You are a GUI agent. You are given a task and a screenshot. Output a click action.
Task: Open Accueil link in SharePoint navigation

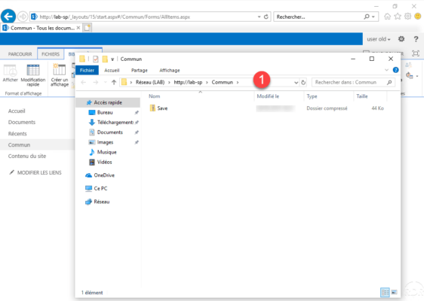click(x=17, y=111)
